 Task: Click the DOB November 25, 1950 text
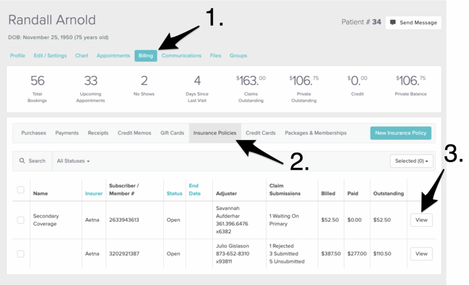58,37
